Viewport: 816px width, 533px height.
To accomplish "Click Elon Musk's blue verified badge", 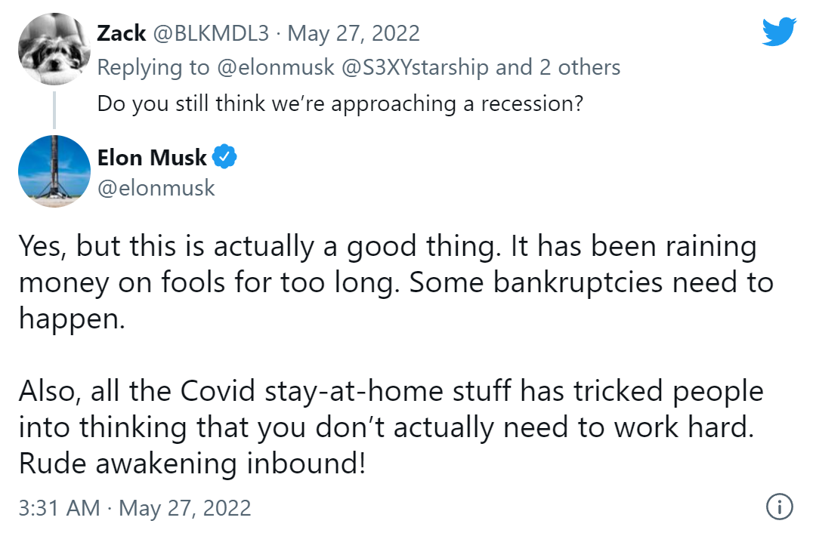I will [224, 156].
